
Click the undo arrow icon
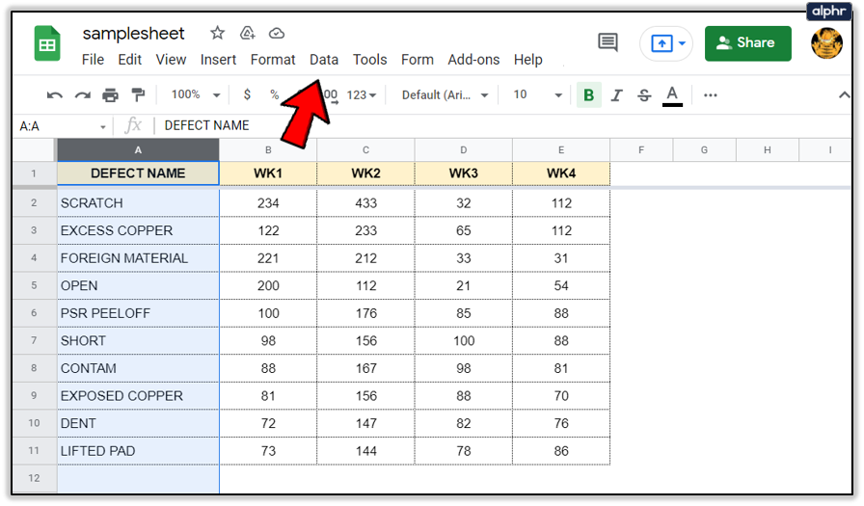click(55, 94)
